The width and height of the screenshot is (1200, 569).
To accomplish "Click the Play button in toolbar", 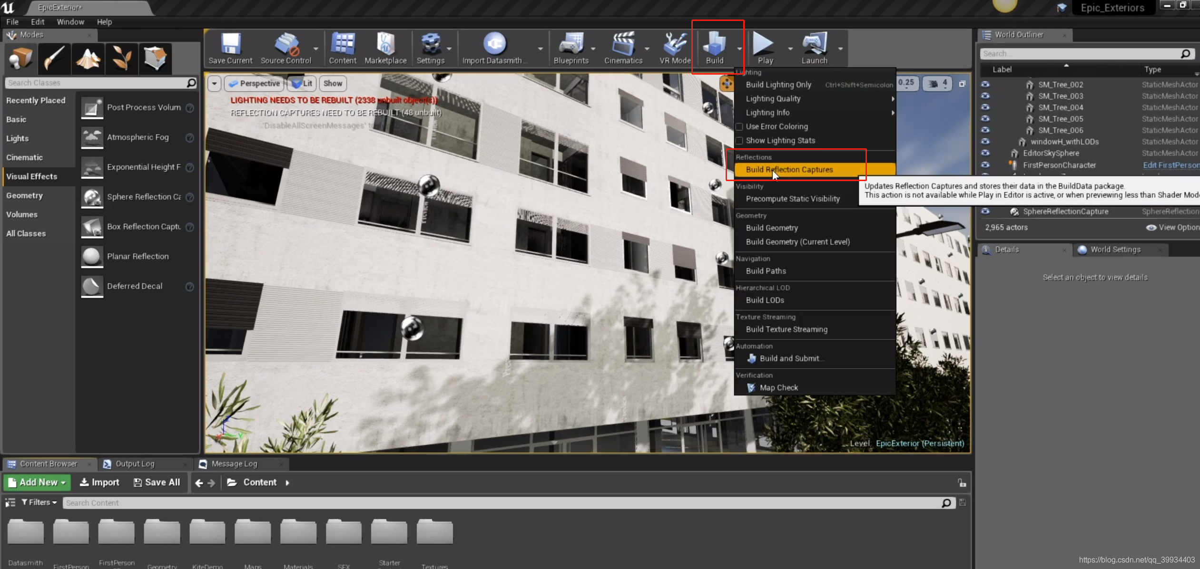I will click(765, 48).
